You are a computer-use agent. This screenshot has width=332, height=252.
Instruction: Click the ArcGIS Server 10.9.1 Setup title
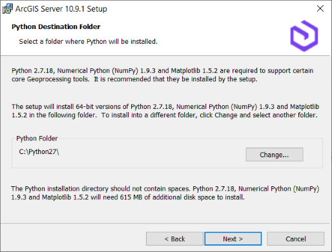(x=61, y=9)
